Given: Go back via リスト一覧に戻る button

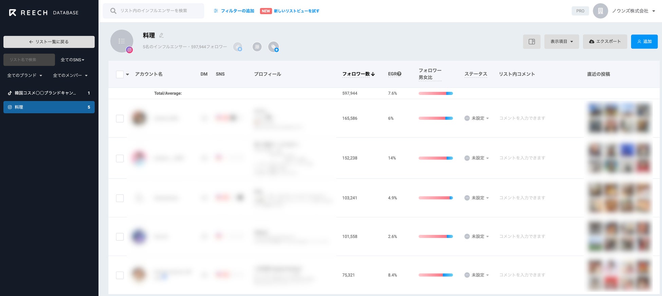Looking at the screenshot, I should [49, 42].
